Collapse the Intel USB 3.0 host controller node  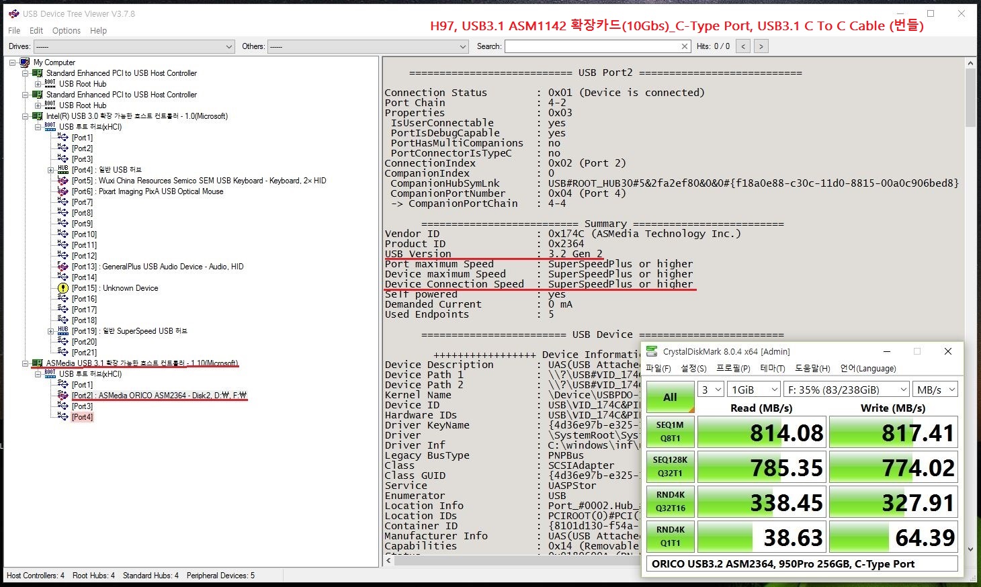tap(26, 116)
